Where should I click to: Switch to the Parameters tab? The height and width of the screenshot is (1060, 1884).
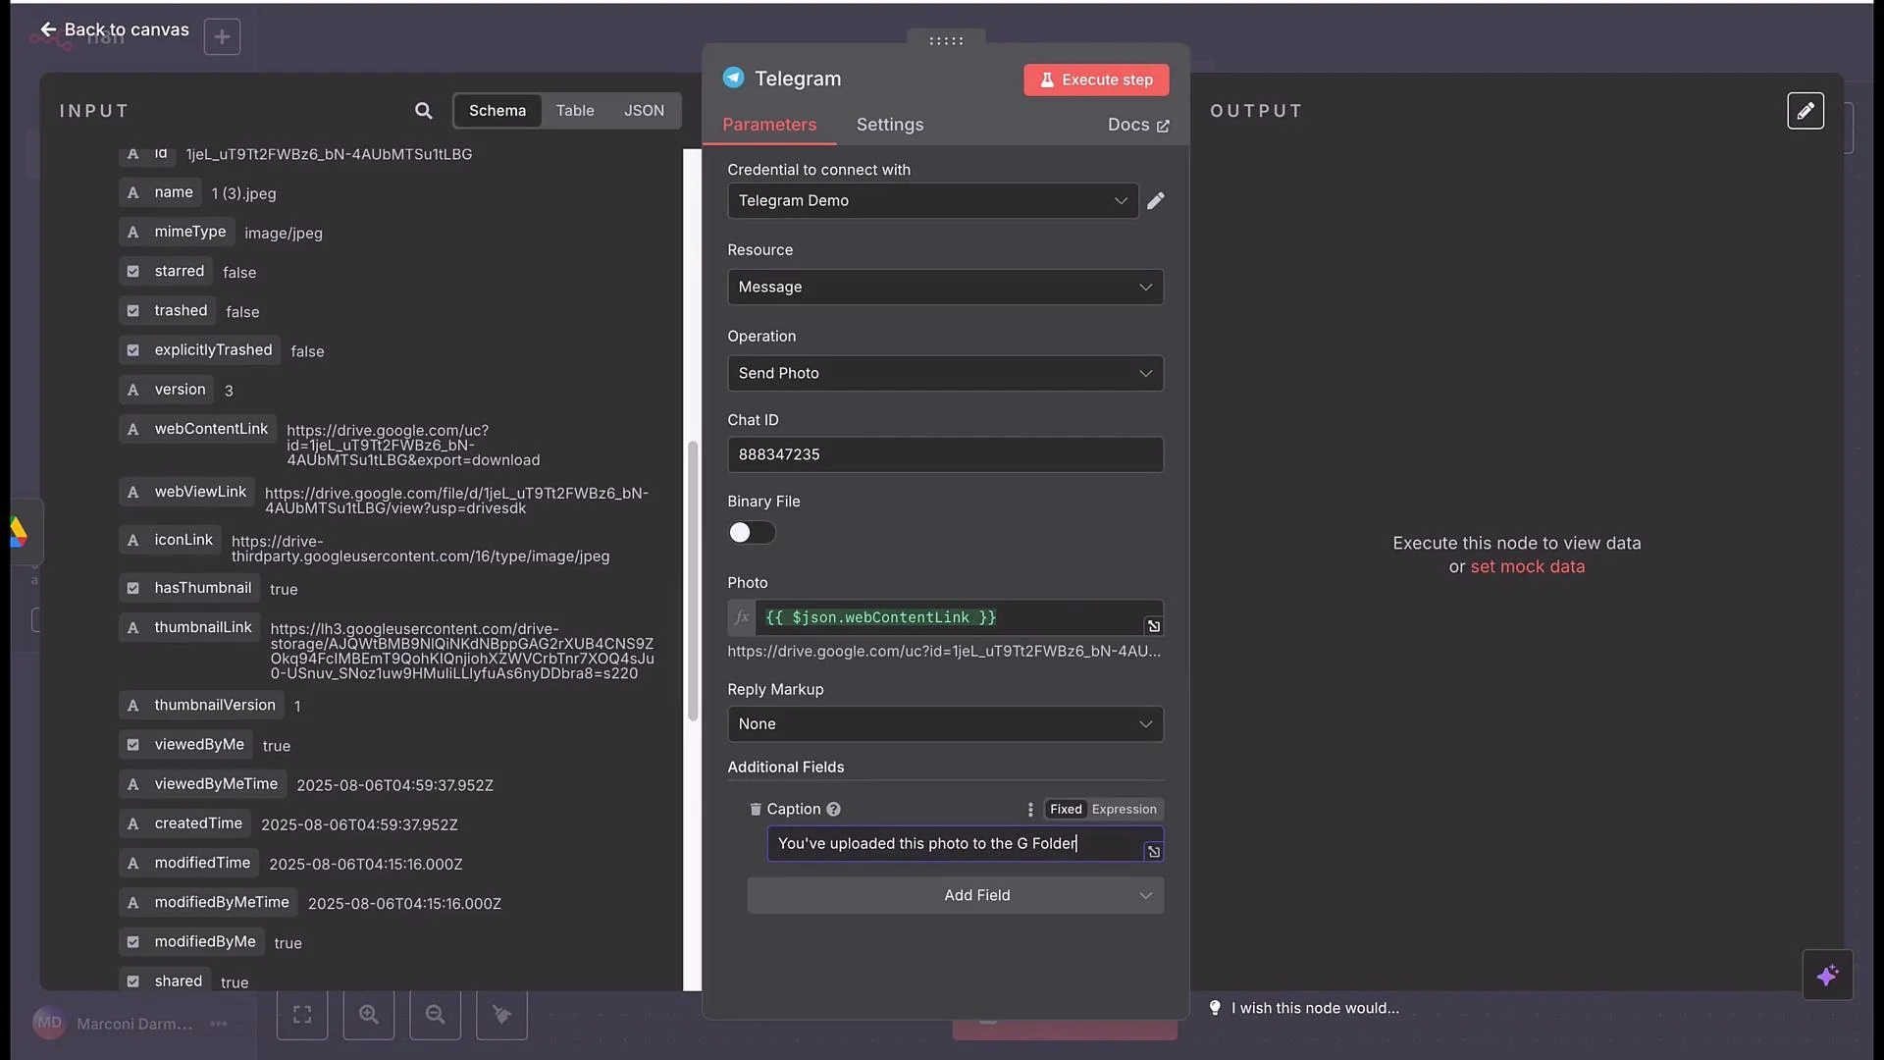769,125
